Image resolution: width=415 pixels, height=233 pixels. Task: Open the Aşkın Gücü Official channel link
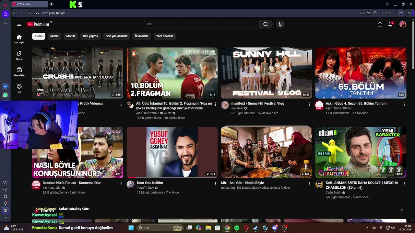pyautogui.click(x=338, y=108)
